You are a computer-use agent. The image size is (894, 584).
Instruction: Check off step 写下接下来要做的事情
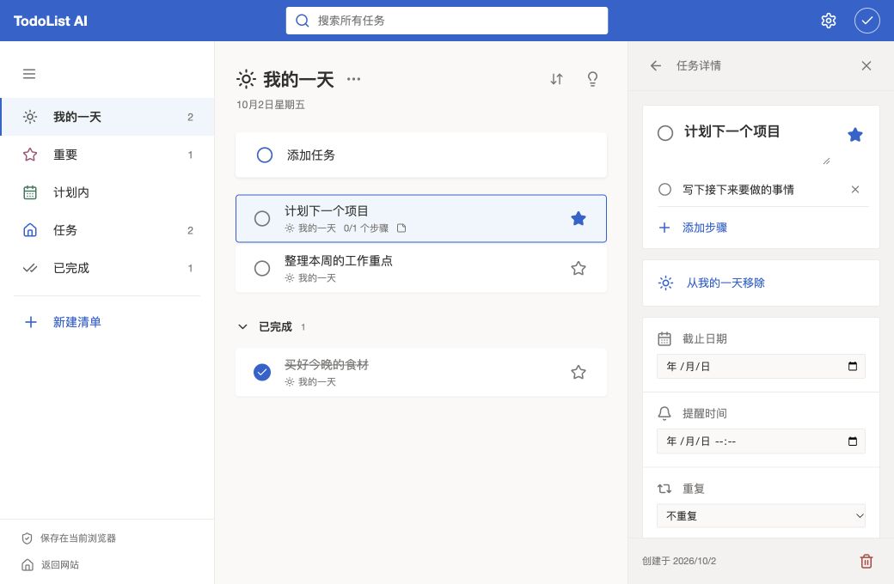[x=664, y=190]
